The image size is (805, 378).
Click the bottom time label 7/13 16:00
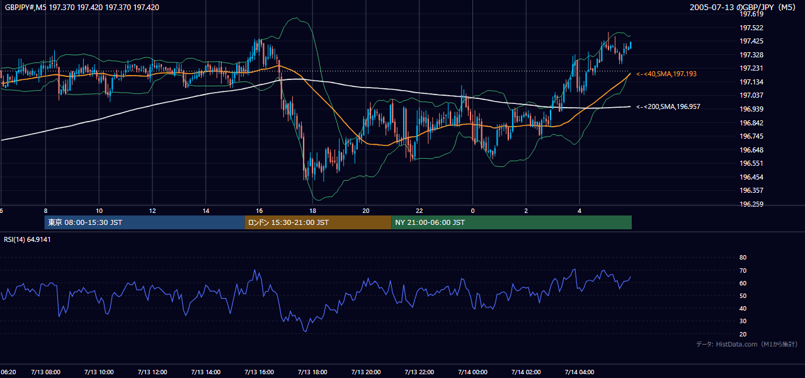pyautogui.click(x=259, y=372)
